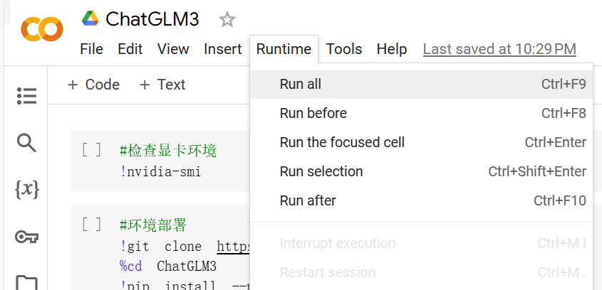
Task: Open the files folder icon in sidebar
Action: (x=27, y=282)
